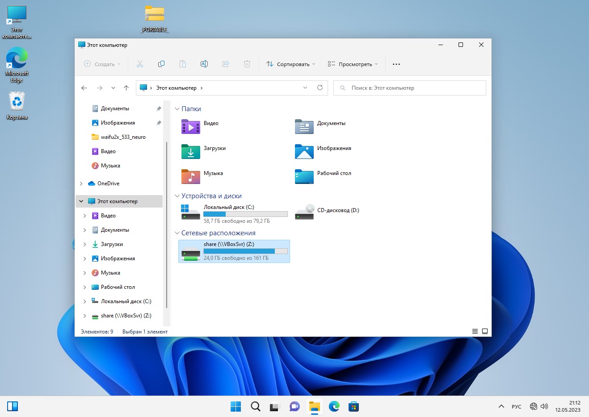Viewport: 589px width, 417px height.
Task: Switch to details view icon in status bar
Action: [x=475, y=331]
